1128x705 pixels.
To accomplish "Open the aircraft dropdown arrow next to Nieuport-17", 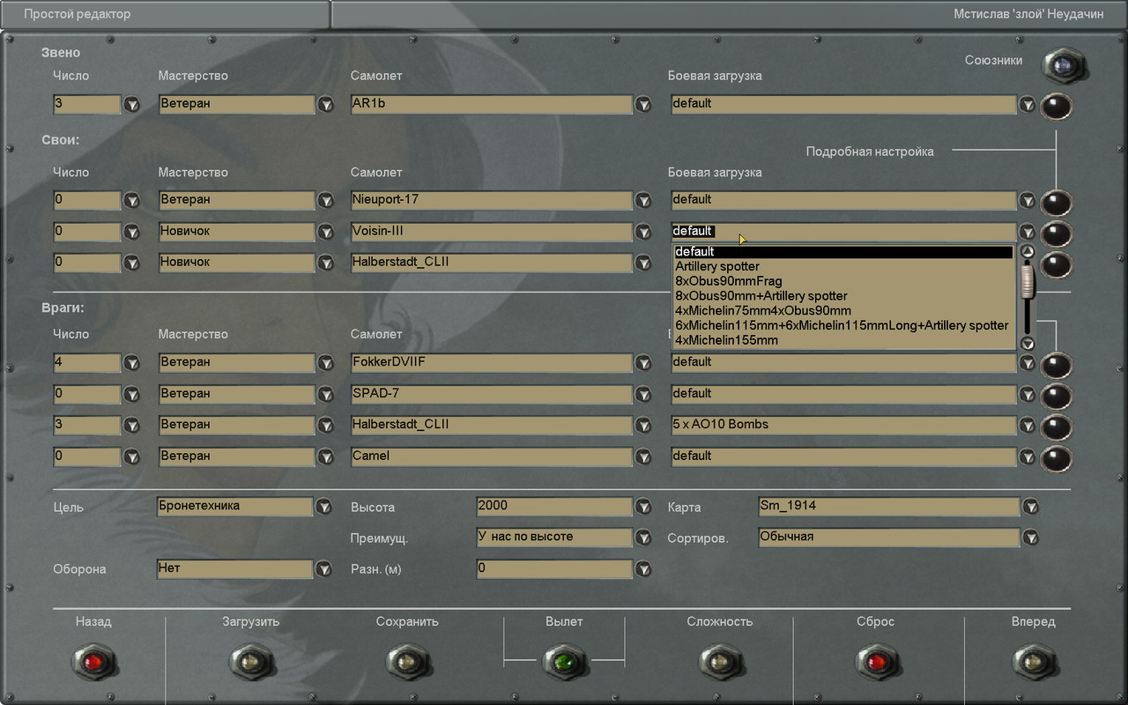I will point(643,201).
